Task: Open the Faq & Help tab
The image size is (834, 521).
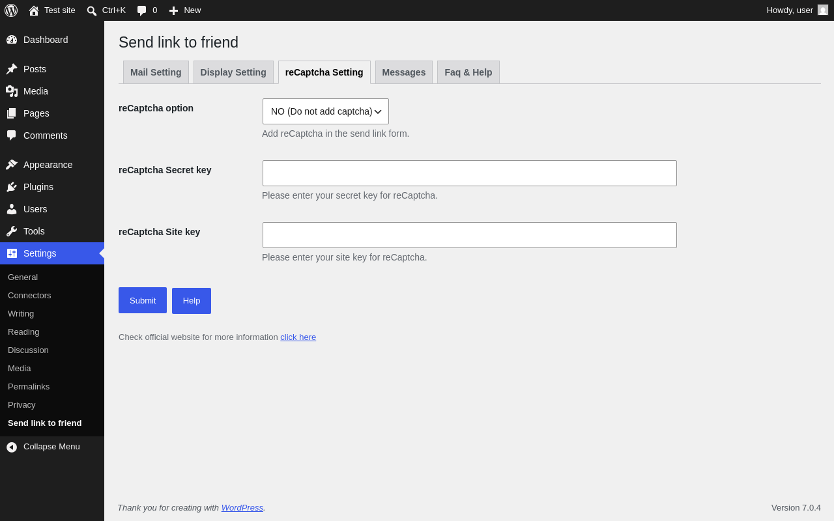Action: (468, 72)
